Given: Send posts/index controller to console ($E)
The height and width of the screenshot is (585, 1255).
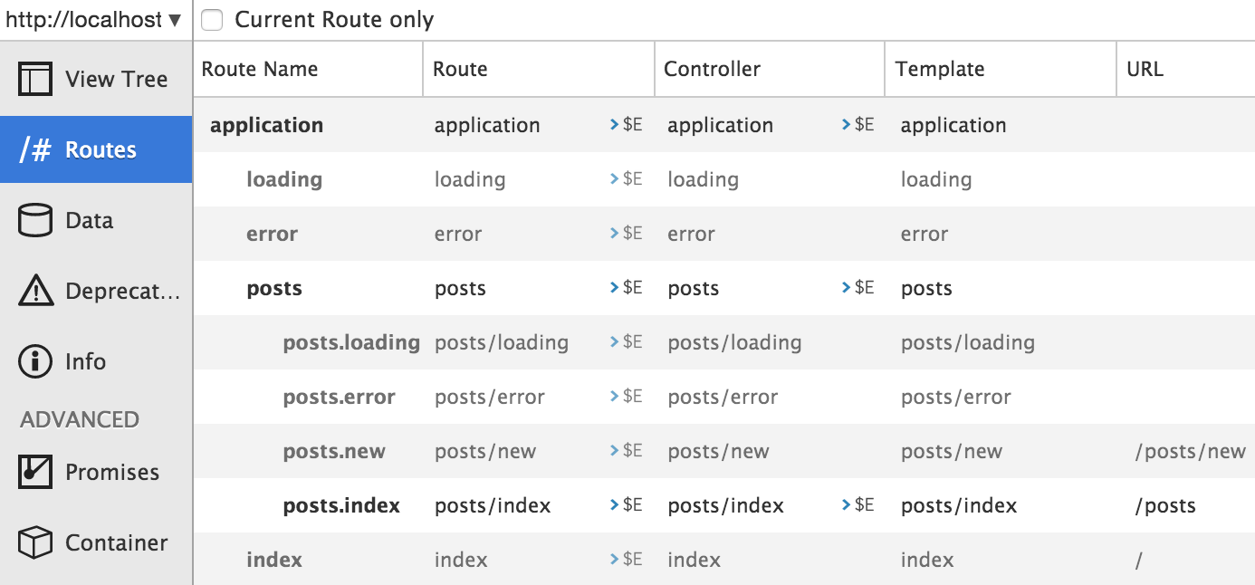Looking at the screenshot, I should [858, 505].
